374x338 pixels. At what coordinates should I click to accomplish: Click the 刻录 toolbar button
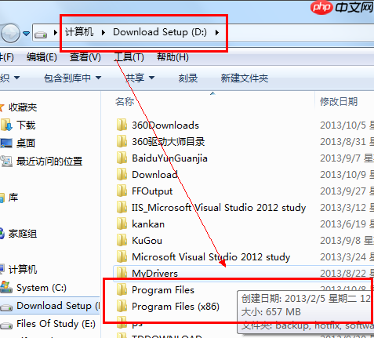[x=188, y=78]
